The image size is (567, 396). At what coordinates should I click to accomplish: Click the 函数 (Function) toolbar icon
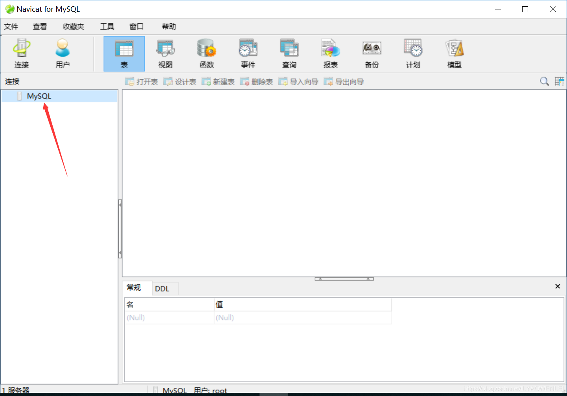pos(207,53)
